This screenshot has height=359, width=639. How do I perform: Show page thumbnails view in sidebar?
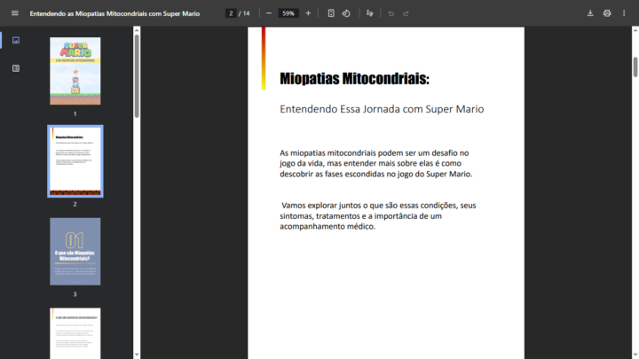click(16, 40)
